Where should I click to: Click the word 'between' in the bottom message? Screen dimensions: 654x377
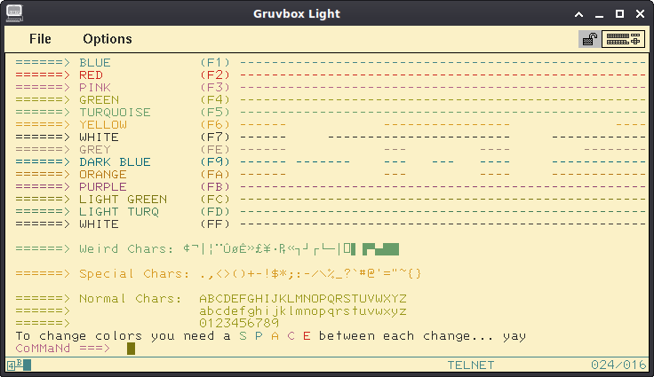pos(347,336)
